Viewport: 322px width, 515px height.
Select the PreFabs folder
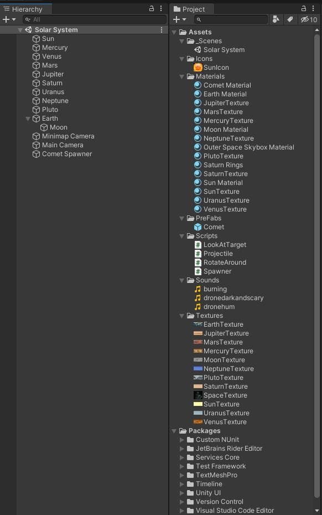tap(209, 218)
